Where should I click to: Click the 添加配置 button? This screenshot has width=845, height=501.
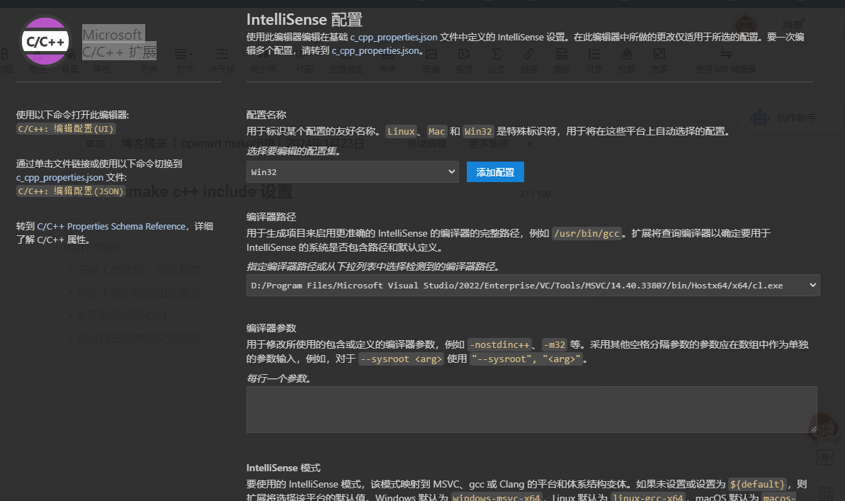point(495,171)
